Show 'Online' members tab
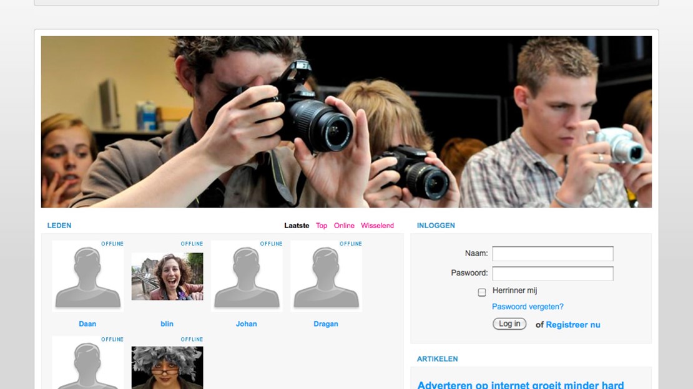The image size is (693, 389). click(x=344, y=226)
